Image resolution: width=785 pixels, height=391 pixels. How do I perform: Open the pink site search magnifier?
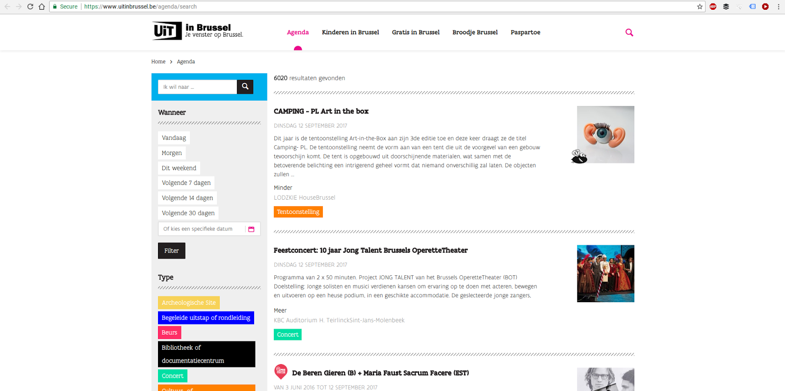(629, 32)
